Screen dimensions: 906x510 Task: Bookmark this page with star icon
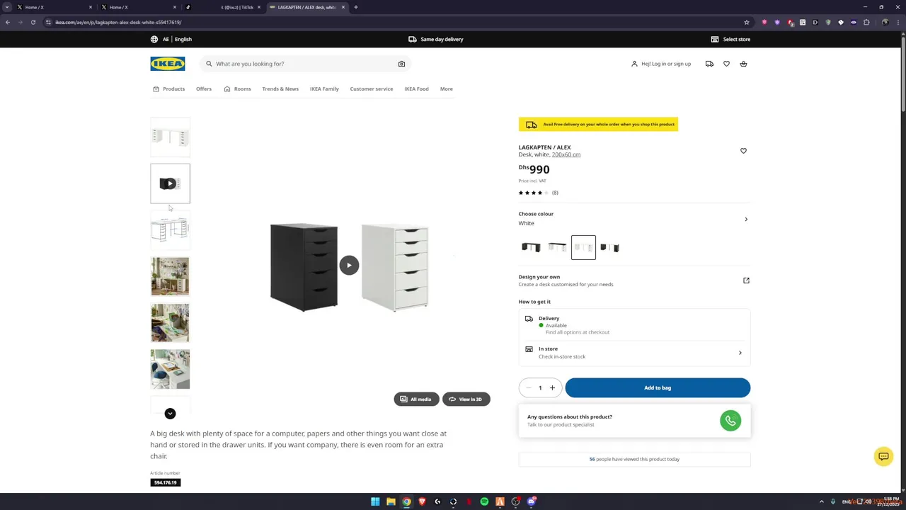[x=746, y=22]
